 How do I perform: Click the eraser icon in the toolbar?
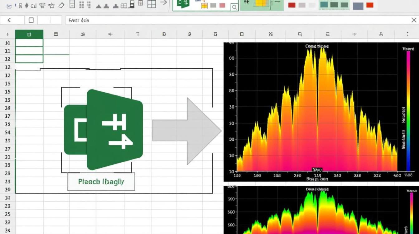click(x=61, y=5)
